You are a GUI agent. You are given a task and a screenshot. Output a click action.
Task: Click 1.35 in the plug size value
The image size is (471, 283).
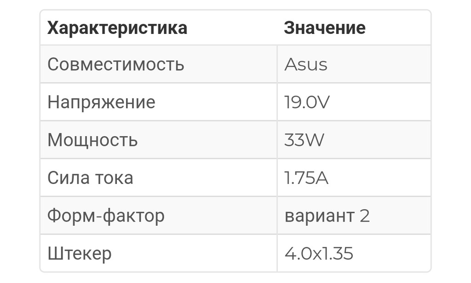pyautogui.click(x=338, y=253)
